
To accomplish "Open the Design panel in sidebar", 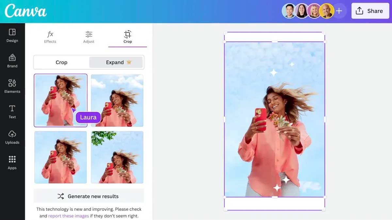I will point(12,36).
